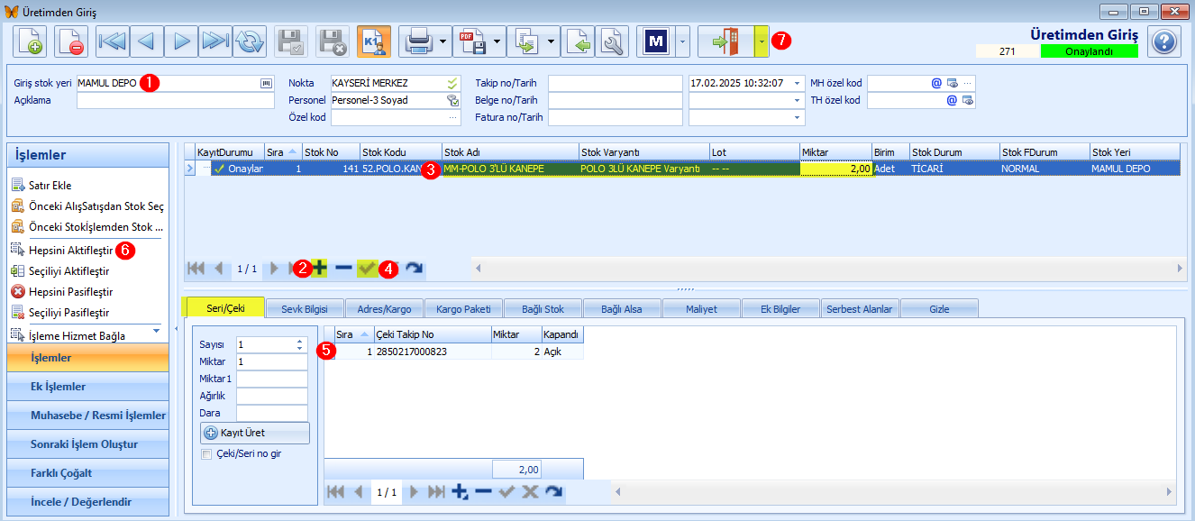Screen dimensions: 1195x521
Task: Click the save and approve disk icon
Action: coord(291,41)
